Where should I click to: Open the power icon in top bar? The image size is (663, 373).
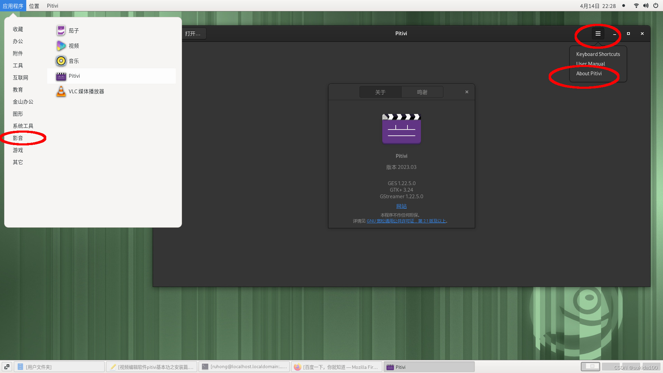pos(655,6)
